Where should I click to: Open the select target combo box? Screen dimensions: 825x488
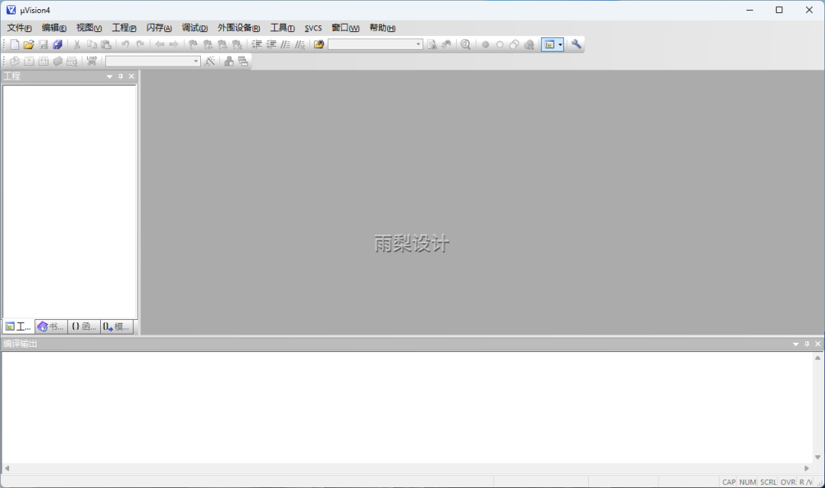pyautogui.click(x=151, y=61)
